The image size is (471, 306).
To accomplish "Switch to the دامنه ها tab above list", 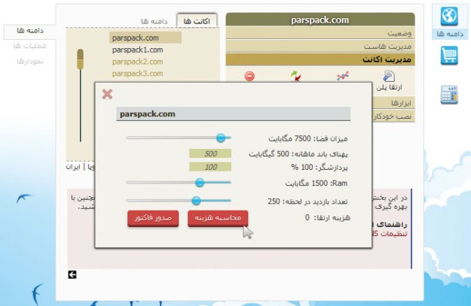I will click(x=154, y=21).
